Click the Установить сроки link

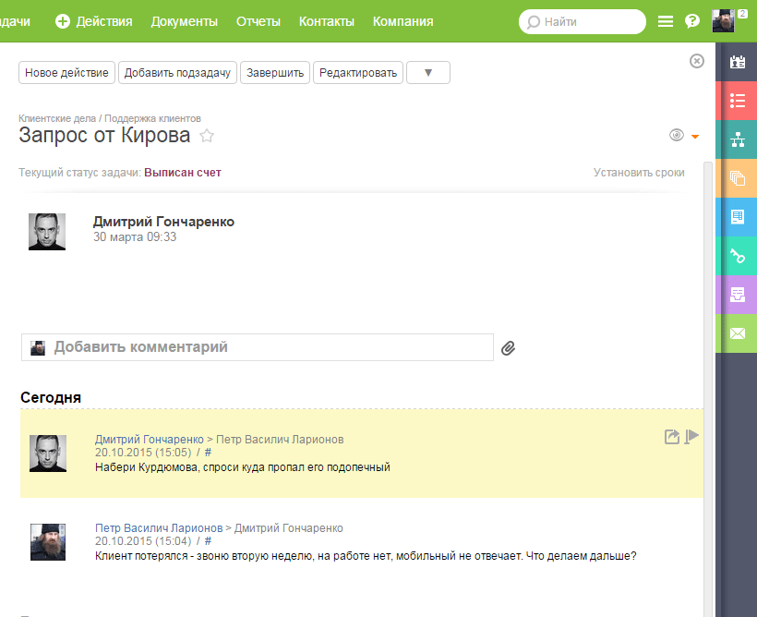[639, 173]
